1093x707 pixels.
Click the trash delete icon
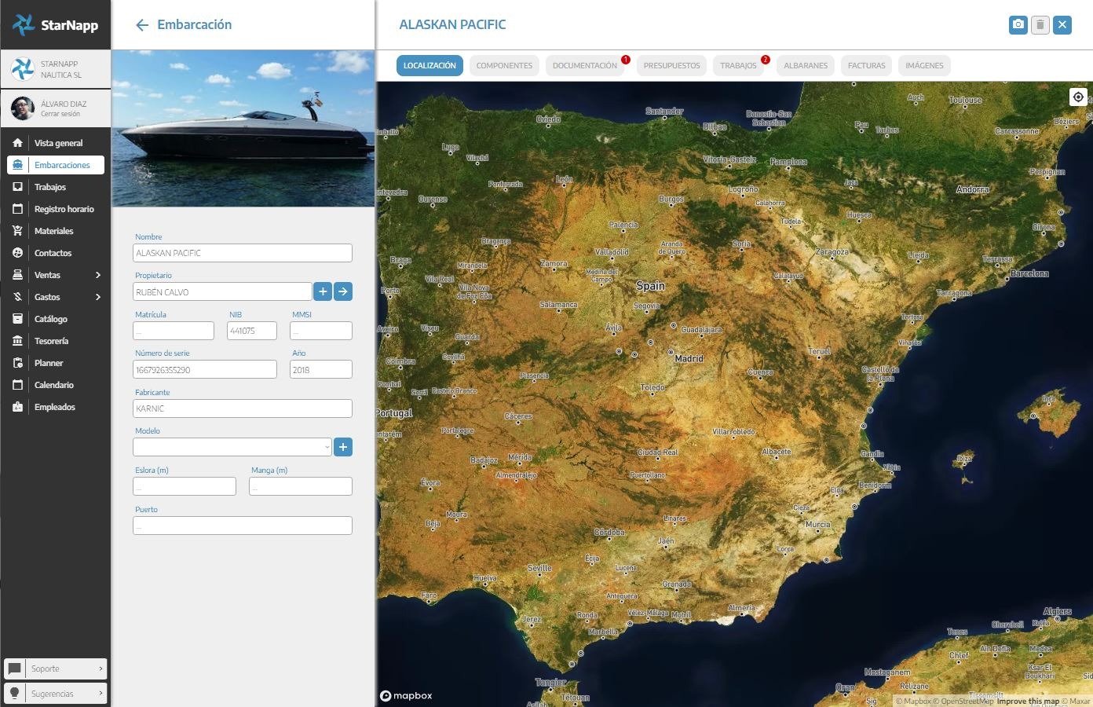tap(1040, 25)
